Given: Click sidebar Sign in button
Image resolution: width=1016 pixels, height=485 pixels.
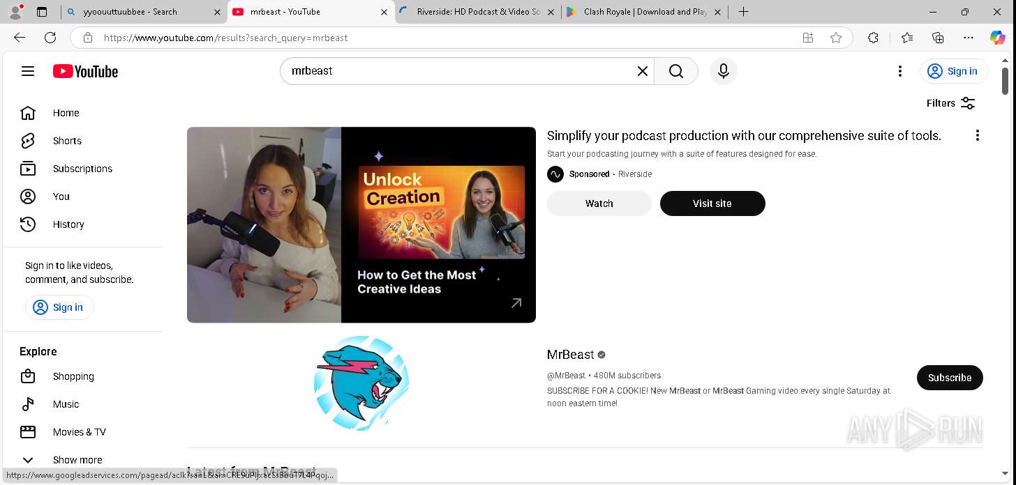Looking at the screenshot, I should [x=59, y=307].
